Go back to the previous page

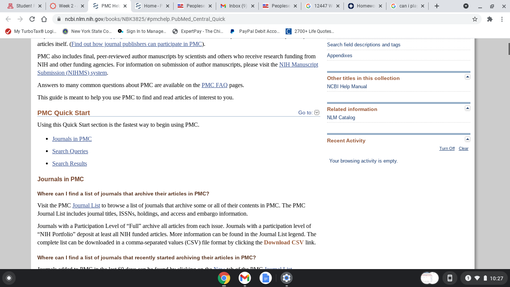pos(8,19)
